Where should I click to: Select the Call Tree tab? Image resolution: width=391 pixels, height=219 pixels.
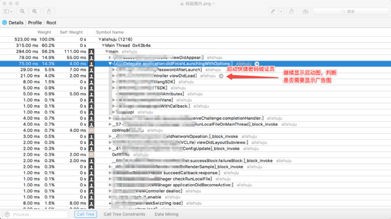[x=85, y=215]
